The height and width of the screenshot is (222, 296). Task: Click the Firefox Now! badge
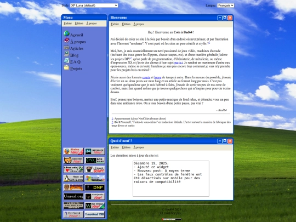pos(73,151)
